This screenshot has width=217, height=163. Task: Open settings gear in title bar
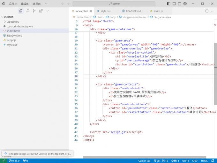(185, 4)
